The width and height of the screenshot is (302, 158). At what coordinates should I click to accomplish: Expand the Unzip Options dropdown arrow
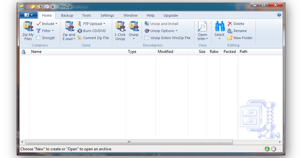[x=176, y=31]
